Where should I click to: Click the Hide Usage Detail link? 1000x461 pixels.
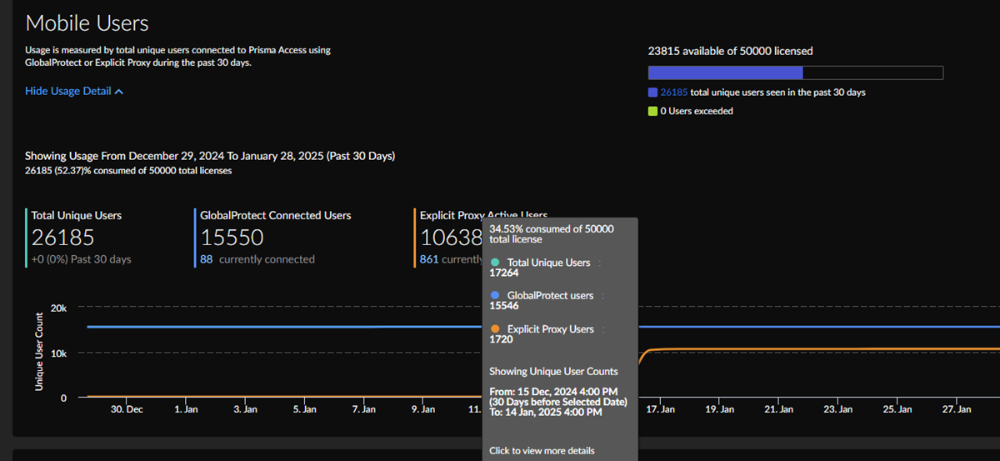[67, 91]
